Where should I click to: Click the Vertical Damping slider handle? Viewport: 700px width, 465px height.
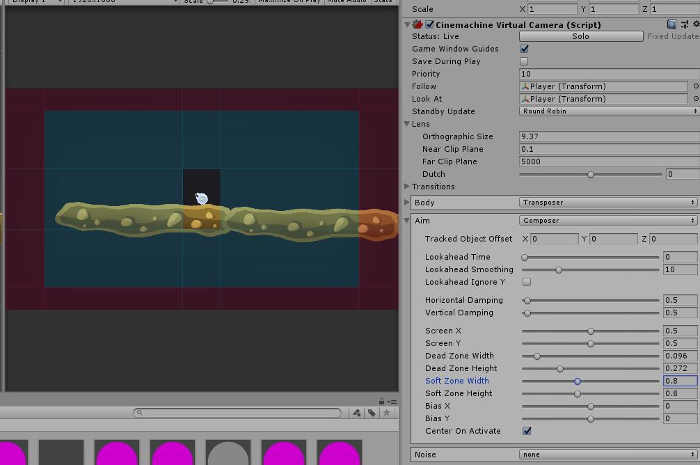(x=527, y=313)
